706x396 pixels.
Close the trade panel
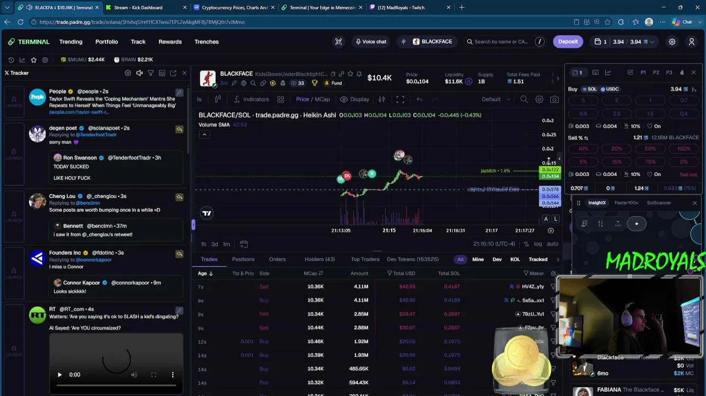click(x=693, y=73)
